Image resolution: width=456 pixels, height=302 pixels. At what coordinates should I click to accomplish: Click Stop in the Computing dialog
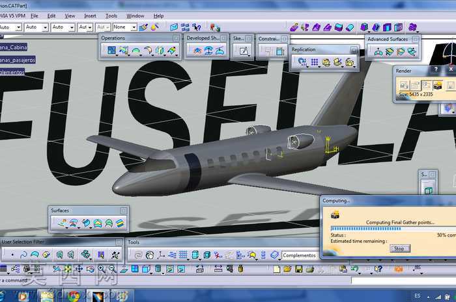point(399,248)
